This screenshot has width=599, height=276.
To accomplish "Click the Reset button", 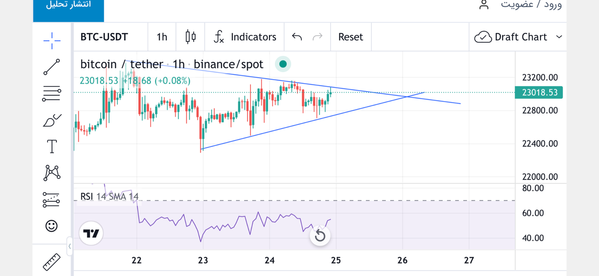I will click(350, 37).
